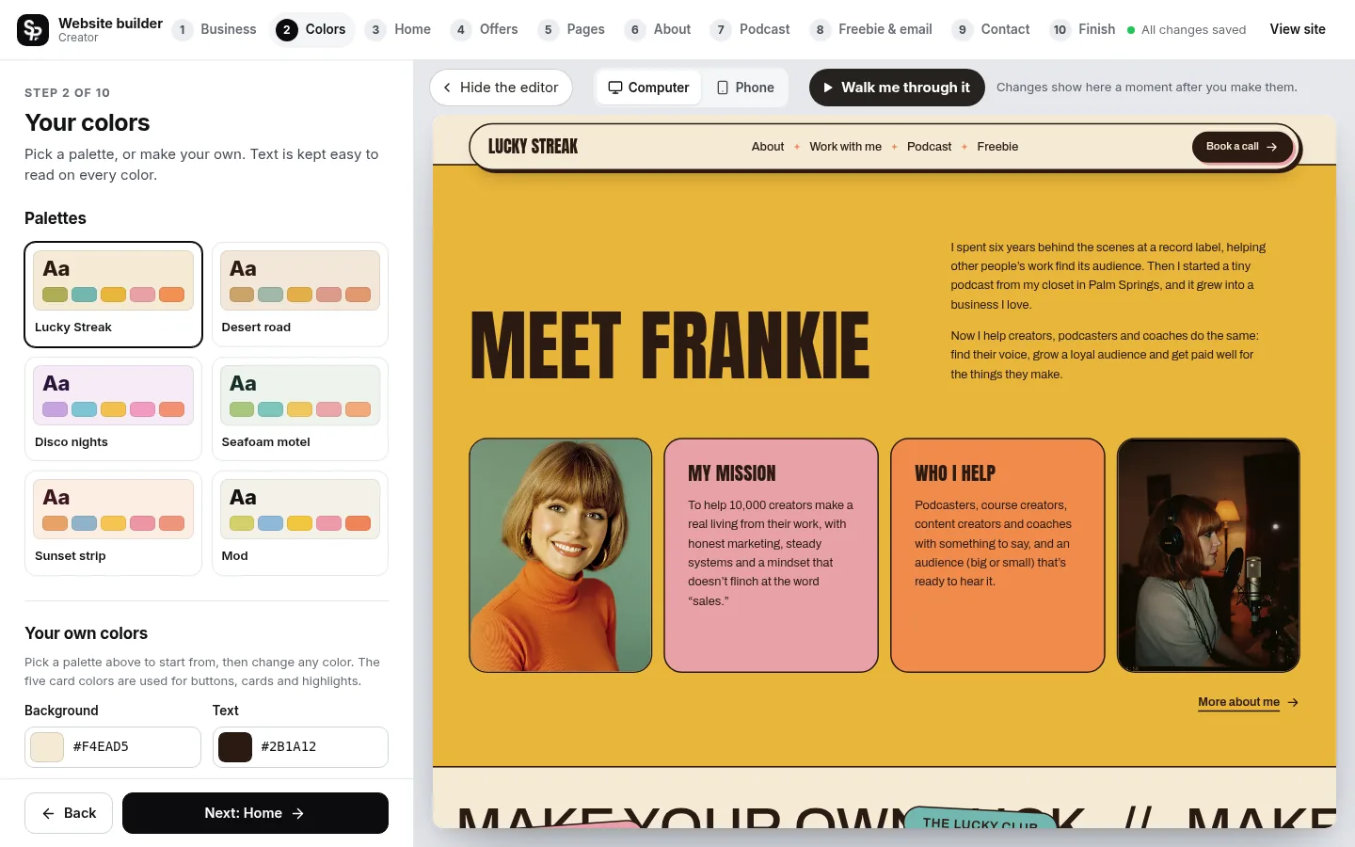Open step 7 Podcast
Image resolution: width=1355 pixels, height=847 pixels.
click(x=751, y=29)
